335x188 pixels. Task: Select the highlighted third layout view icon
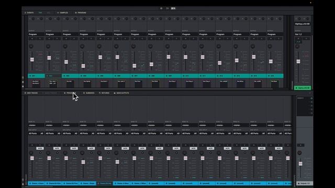(x=173, y=8)
